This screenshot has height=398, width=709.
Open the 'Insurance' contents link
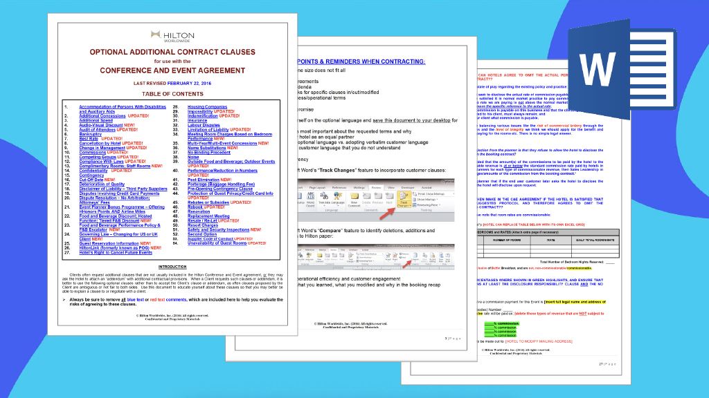197,120
